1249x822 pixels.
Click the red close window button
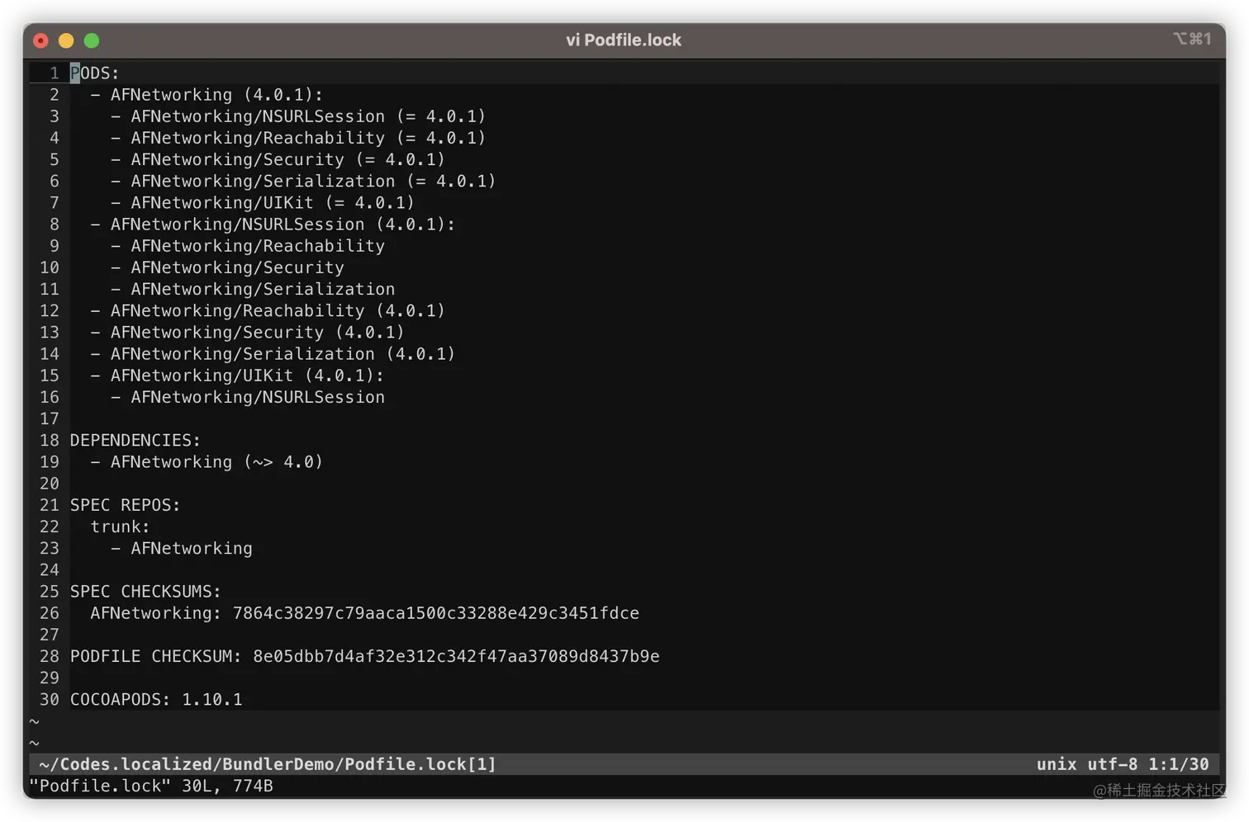[40, 40]
